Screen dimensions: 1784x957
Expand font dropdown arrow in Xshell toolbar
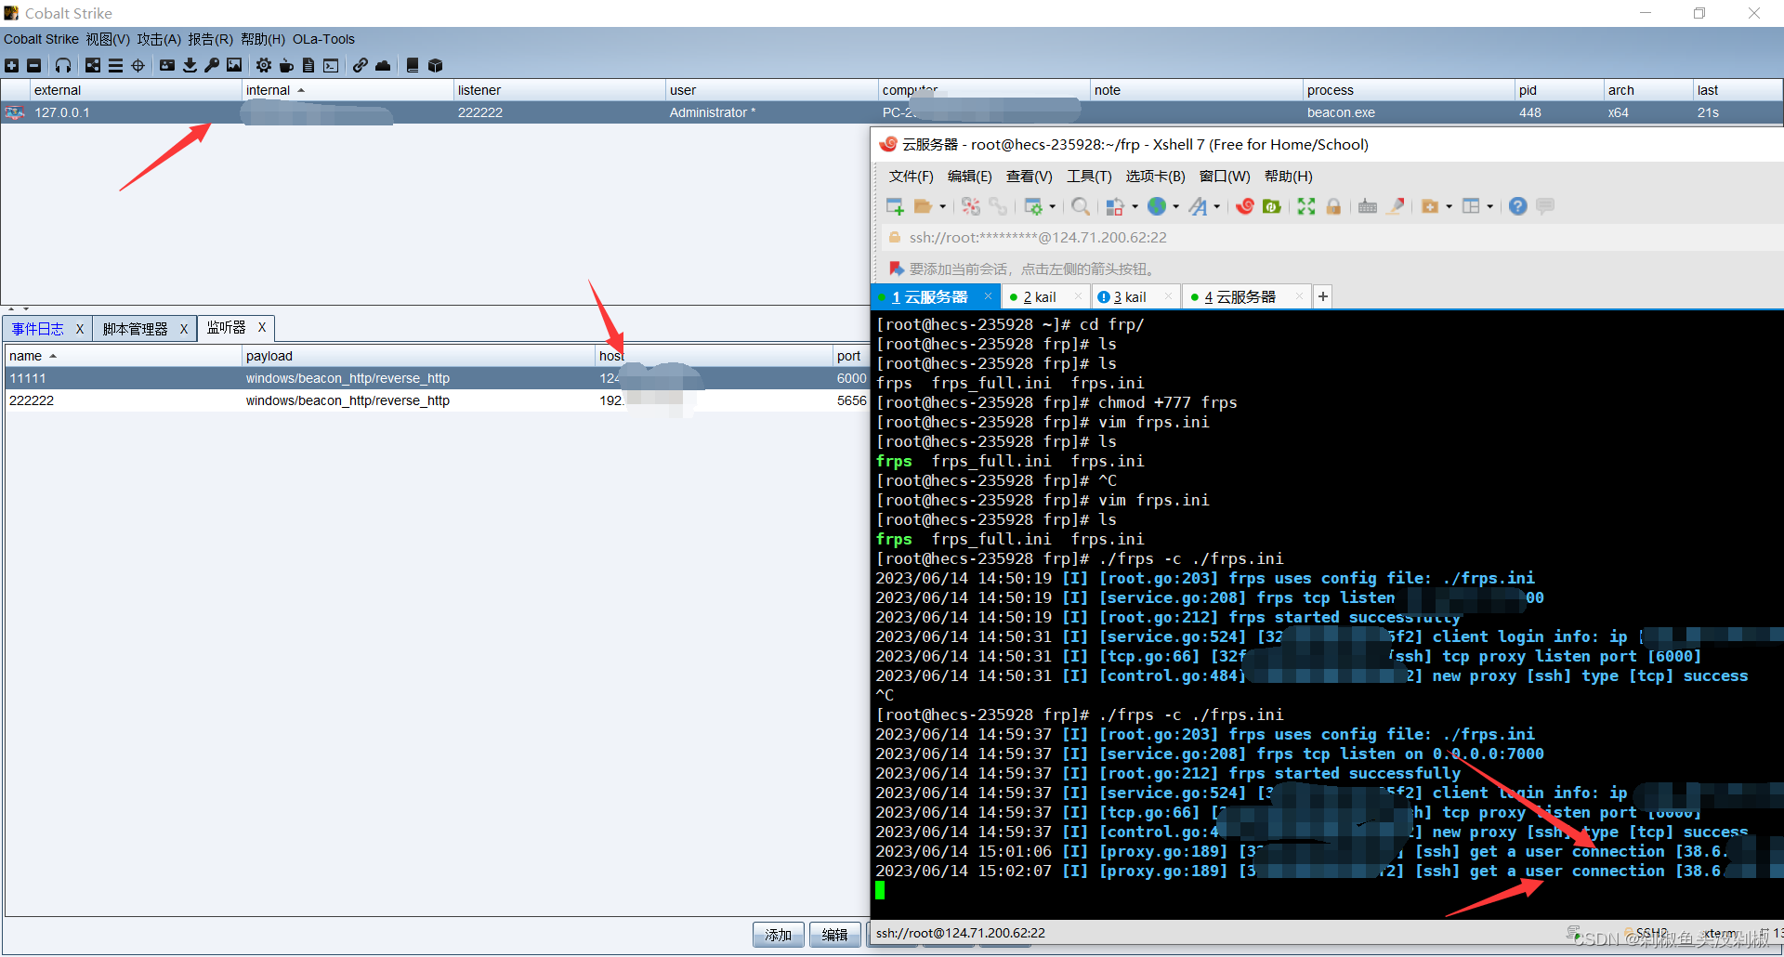click(1216, 207)
